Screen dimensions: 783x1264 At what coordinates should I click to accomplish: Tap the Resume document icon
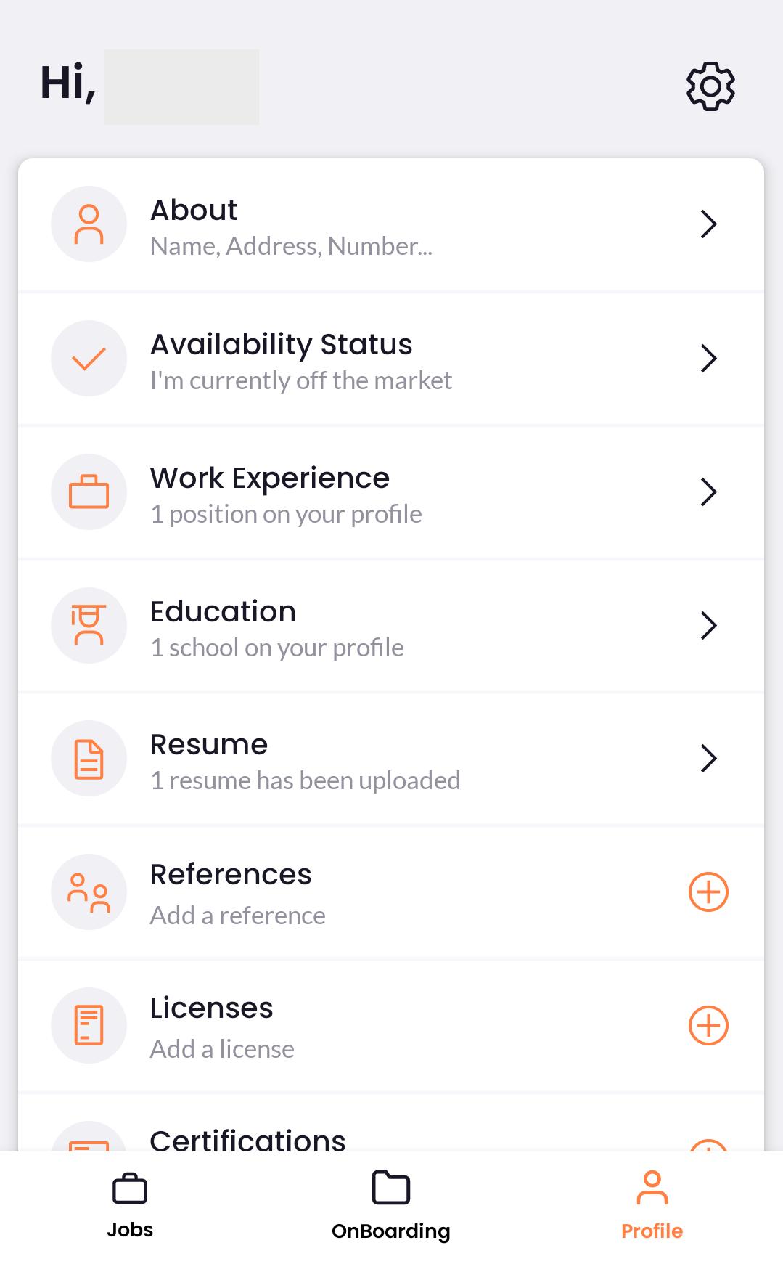[x=89, y=759]
